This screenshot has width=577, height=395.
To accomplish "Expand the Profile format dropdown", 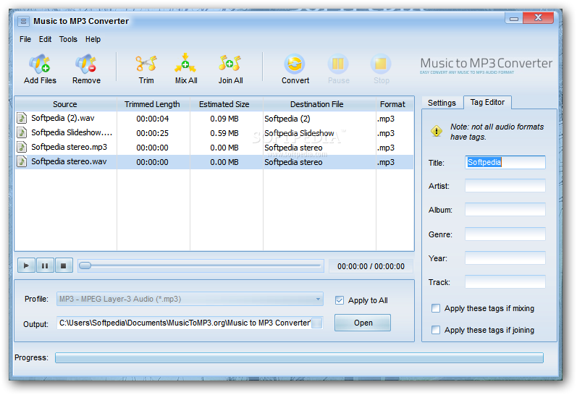I will [318, 299].
